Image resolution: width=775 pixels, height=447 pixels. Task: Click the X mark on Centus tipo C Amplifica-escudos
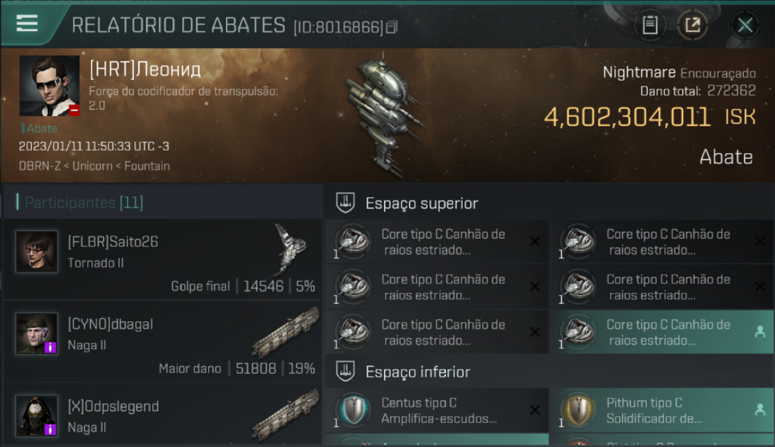pyautogui.click(x=535, y=410)
